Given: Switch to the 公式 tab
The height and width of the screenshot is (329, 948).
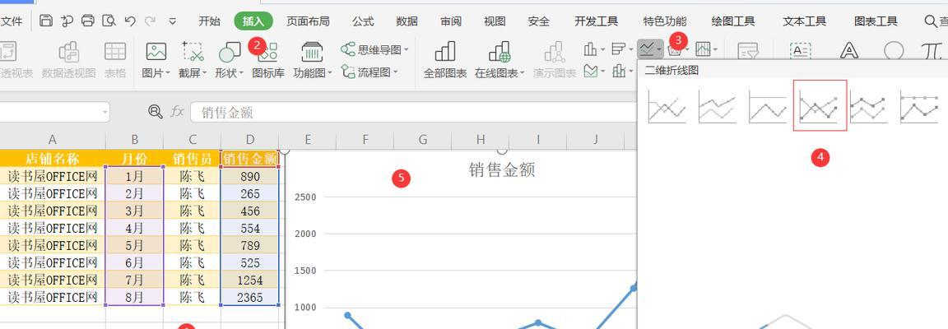Looking at the screenshot, I should pos(363,21).
